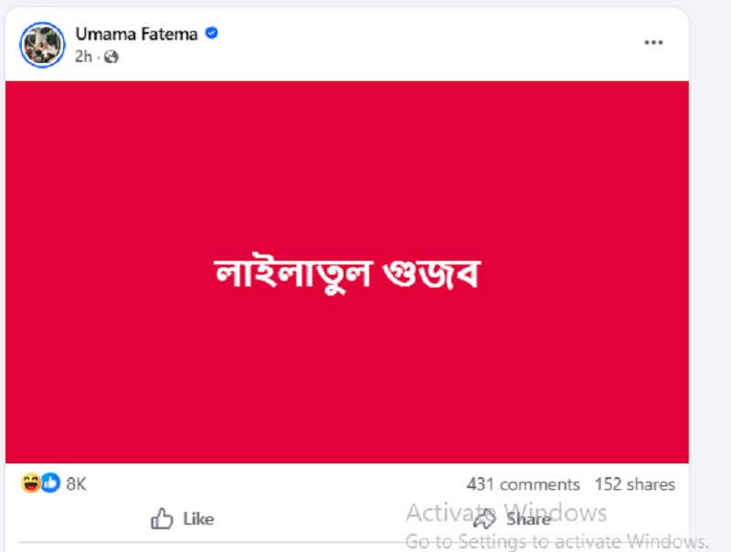Click the Haha laughing reaction emoji
This screenshot has width=731, height=552.
coord(31,484)
